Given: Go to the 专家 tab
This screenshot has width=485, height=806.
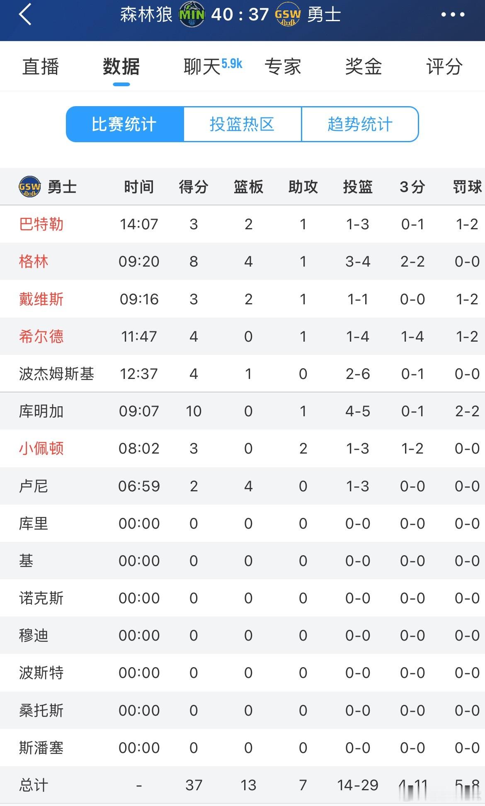Looking at the screenshot, I should click(x=283, y=66).
